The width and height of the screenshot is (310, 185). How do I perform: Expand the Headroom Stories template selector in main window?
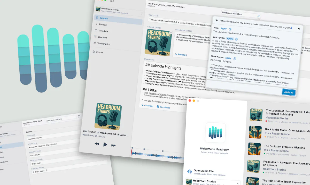pos(141,14)
